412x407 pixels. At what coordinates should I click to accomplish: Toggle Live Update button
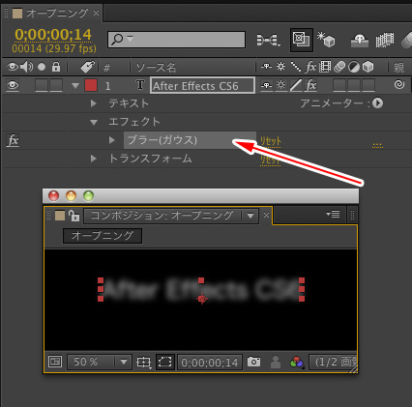click(301, 40)
